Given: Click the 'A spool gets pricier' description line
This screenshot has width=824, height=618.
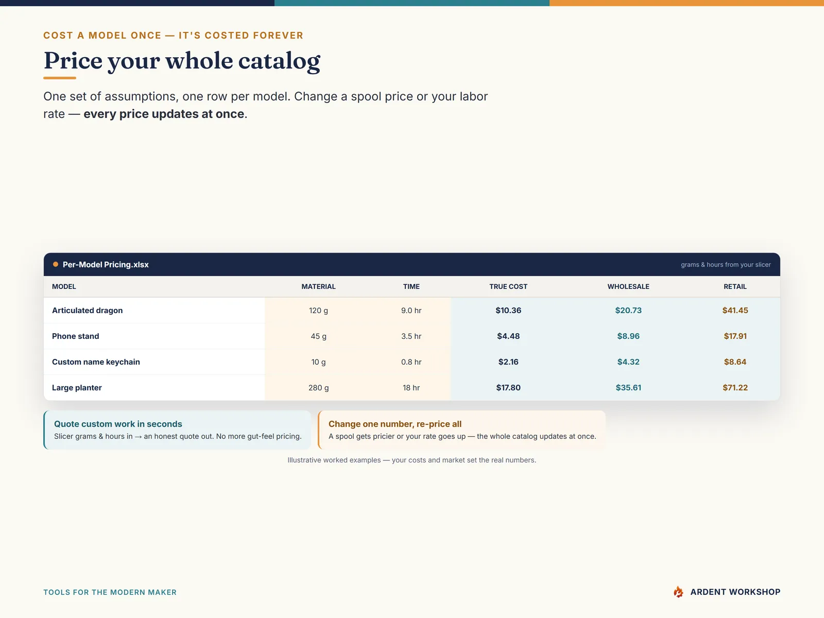Looking at the screenshot, I should [x=462, y=436].
